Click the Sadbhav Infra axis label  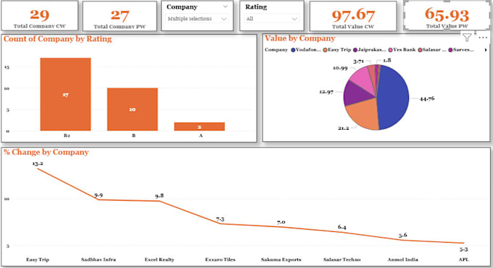tap(99, 259)
